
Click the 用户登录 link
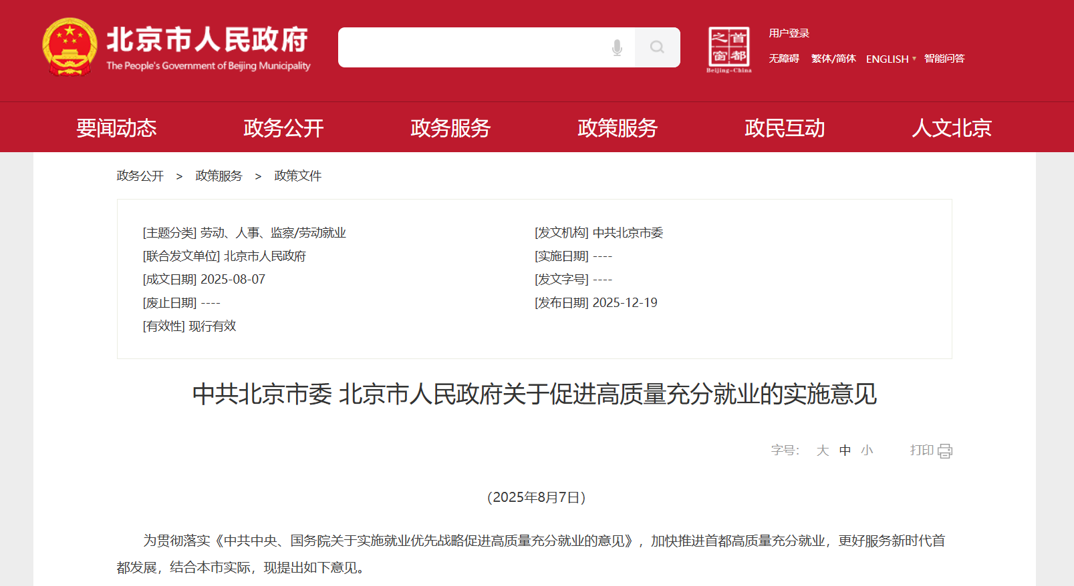pos(789,33)
